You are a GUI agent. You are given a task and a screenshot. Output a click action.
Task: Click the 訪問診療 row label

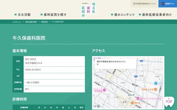pos(18,89)
